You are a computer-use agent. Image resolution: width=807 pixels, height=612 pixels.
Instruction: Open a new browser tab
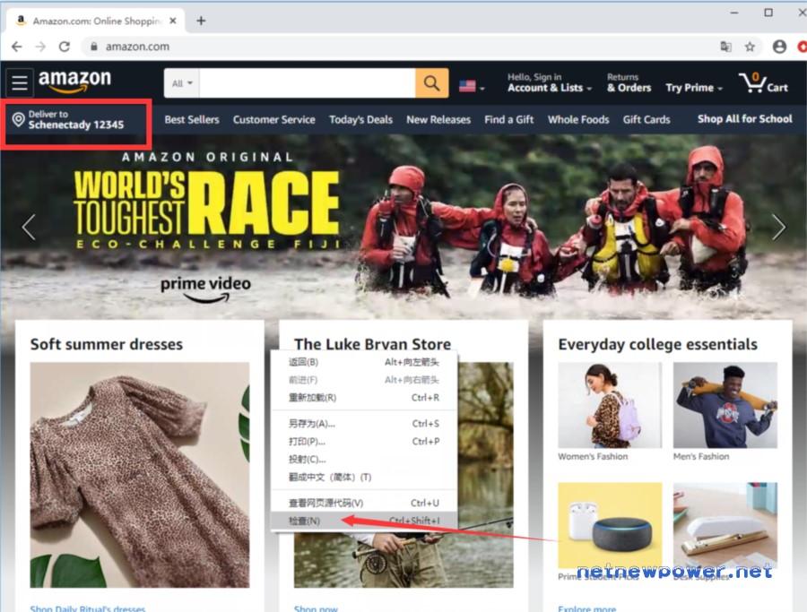click(x=201, y=21)
